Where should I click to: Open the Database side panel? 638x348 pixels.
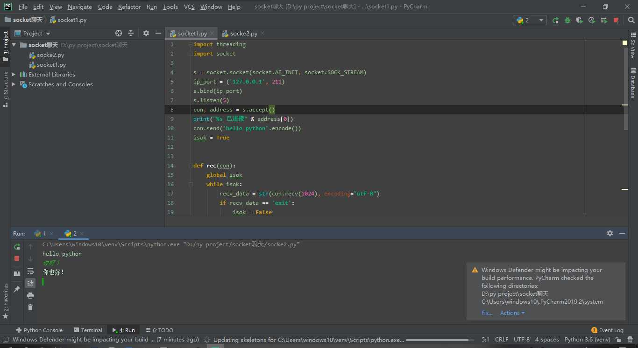[x=633, y=83]
